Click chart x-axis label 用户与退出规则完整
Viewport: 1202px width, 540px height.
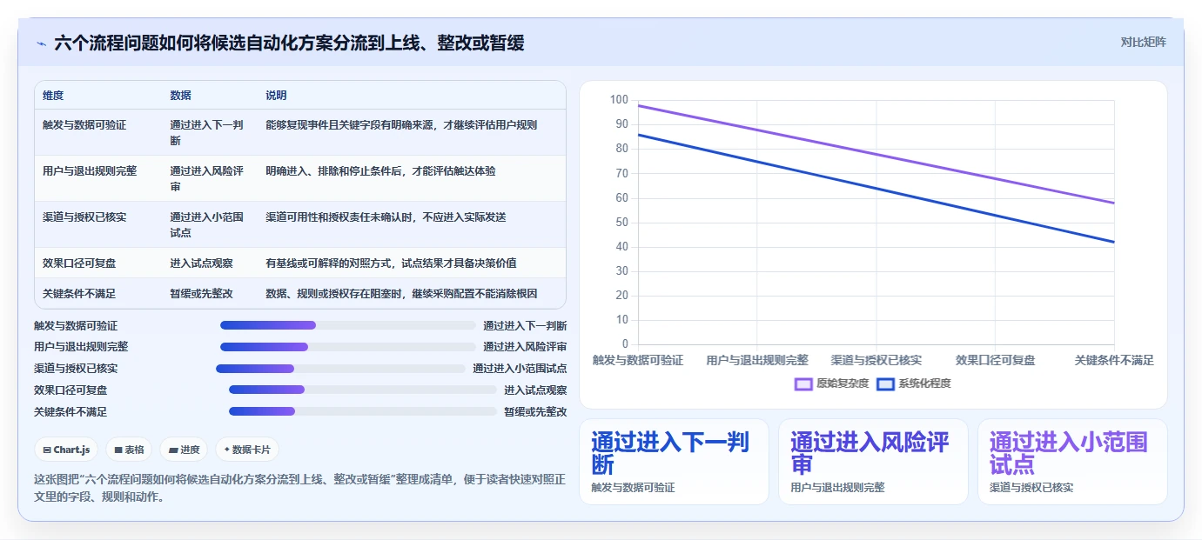757,360
